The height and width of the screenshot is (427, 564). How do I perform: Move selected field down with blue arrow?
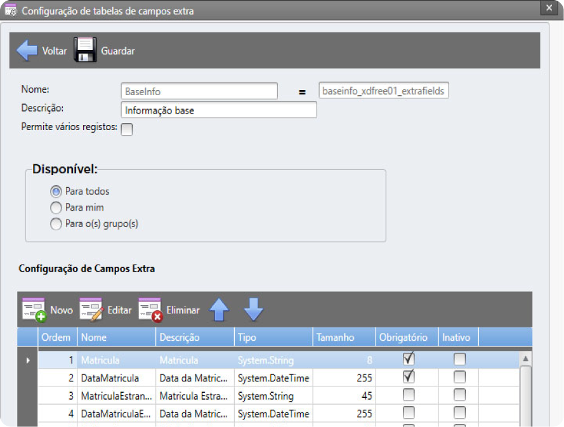pos(253,310)
